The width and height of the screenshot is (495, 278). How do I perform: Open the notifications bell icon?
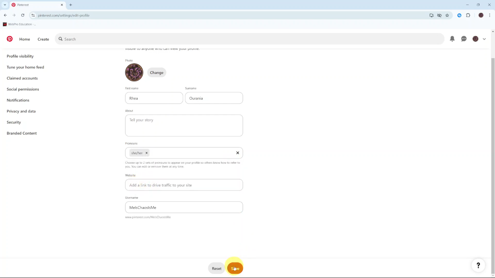tap(452, 39)
